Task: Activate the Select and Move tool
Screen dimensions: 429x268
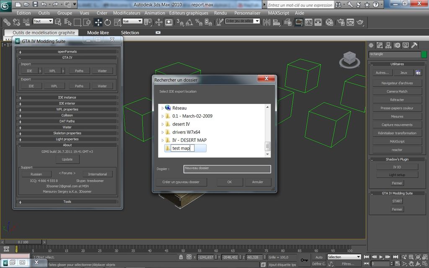Action: [x=98, y=22]
